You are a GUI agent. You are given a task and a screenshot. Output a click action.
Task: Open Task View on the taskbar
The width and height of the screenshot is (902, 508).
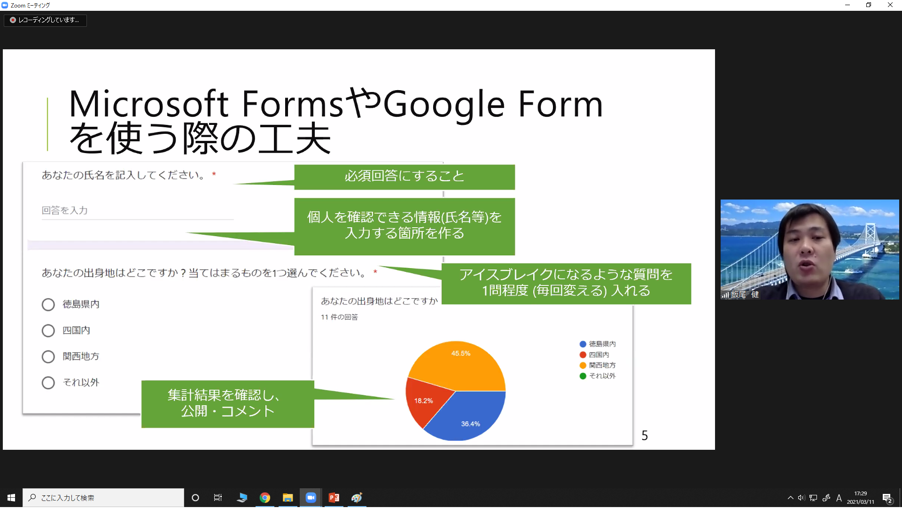[218, 498]
